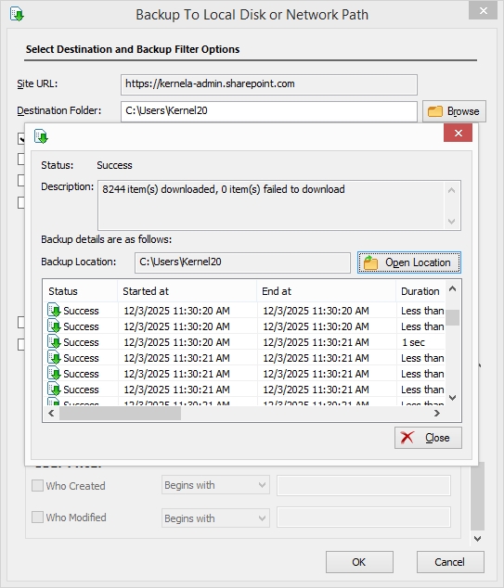Click the 'Success' status text beside Status label

click(114, 165)
